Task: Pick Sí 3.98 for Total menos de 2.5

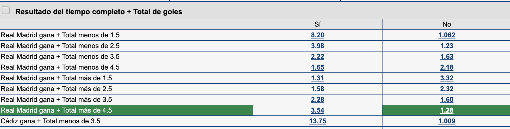Action: pyautogui.click(x=317, y=46)
